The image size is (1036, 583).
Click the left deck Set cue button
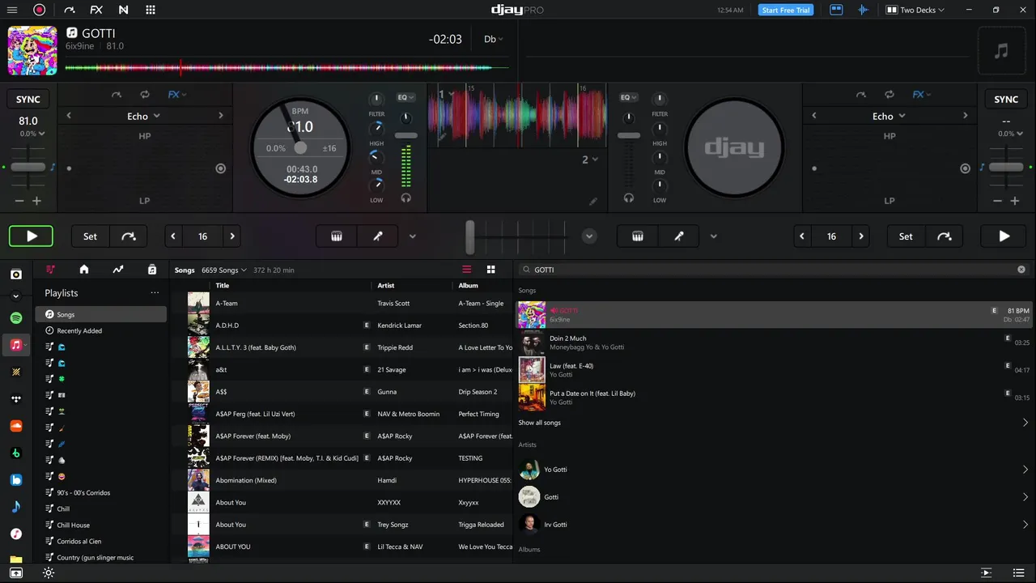90,236
